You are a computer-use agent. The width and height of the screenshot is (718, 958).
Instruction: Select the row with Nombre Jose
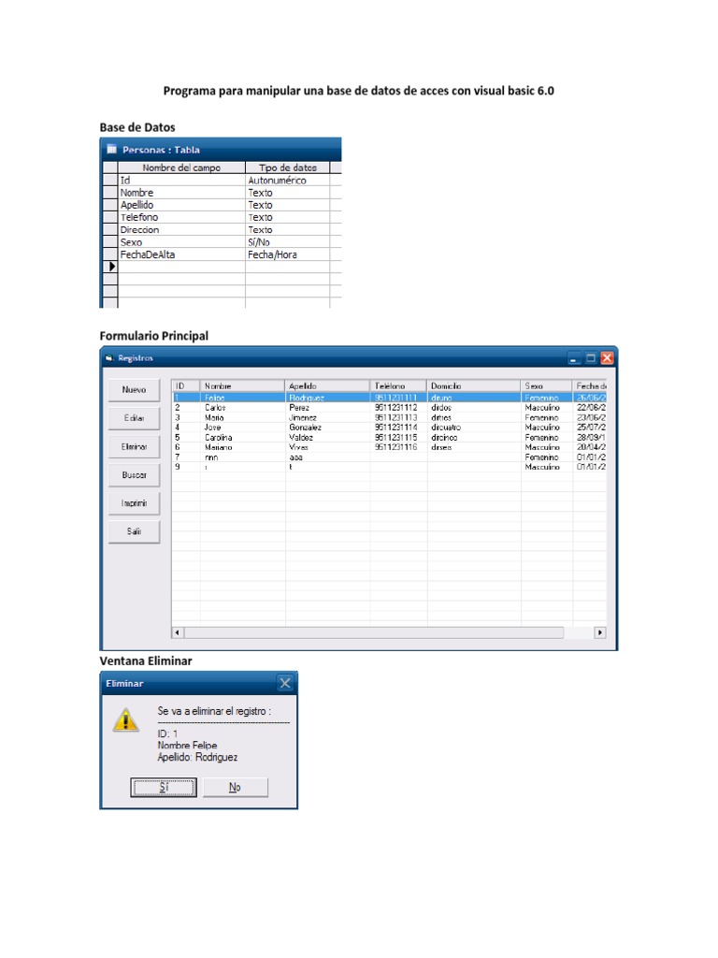[x=389, y=427]
